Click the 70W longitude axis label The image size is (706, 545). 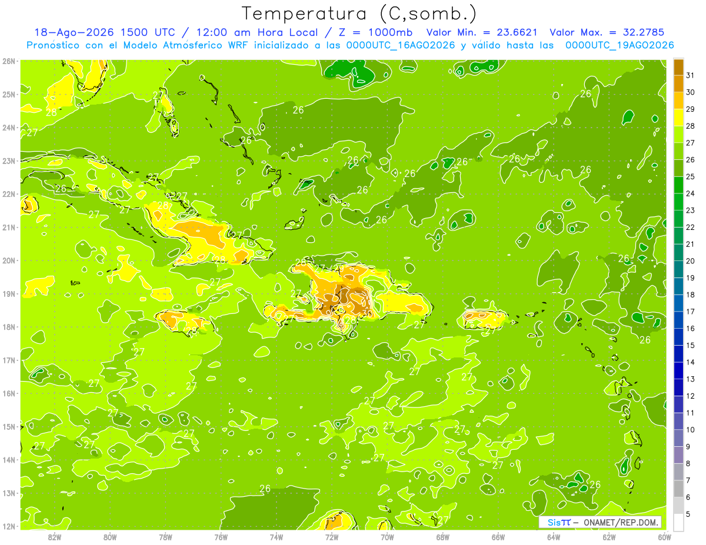tap(387, 537)
